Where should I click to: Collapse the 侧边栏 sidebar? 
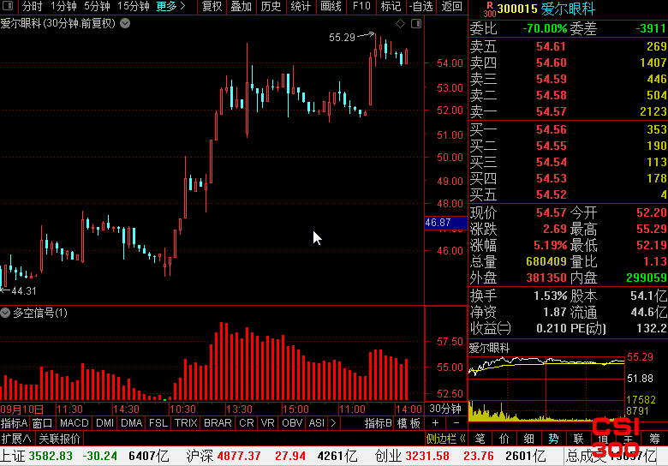click(446, 439)
